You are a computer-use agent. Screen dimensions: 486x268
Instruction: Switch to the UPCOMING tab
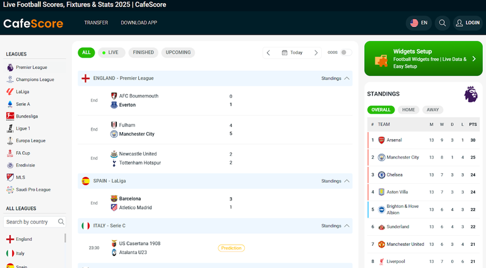point(178,52)
